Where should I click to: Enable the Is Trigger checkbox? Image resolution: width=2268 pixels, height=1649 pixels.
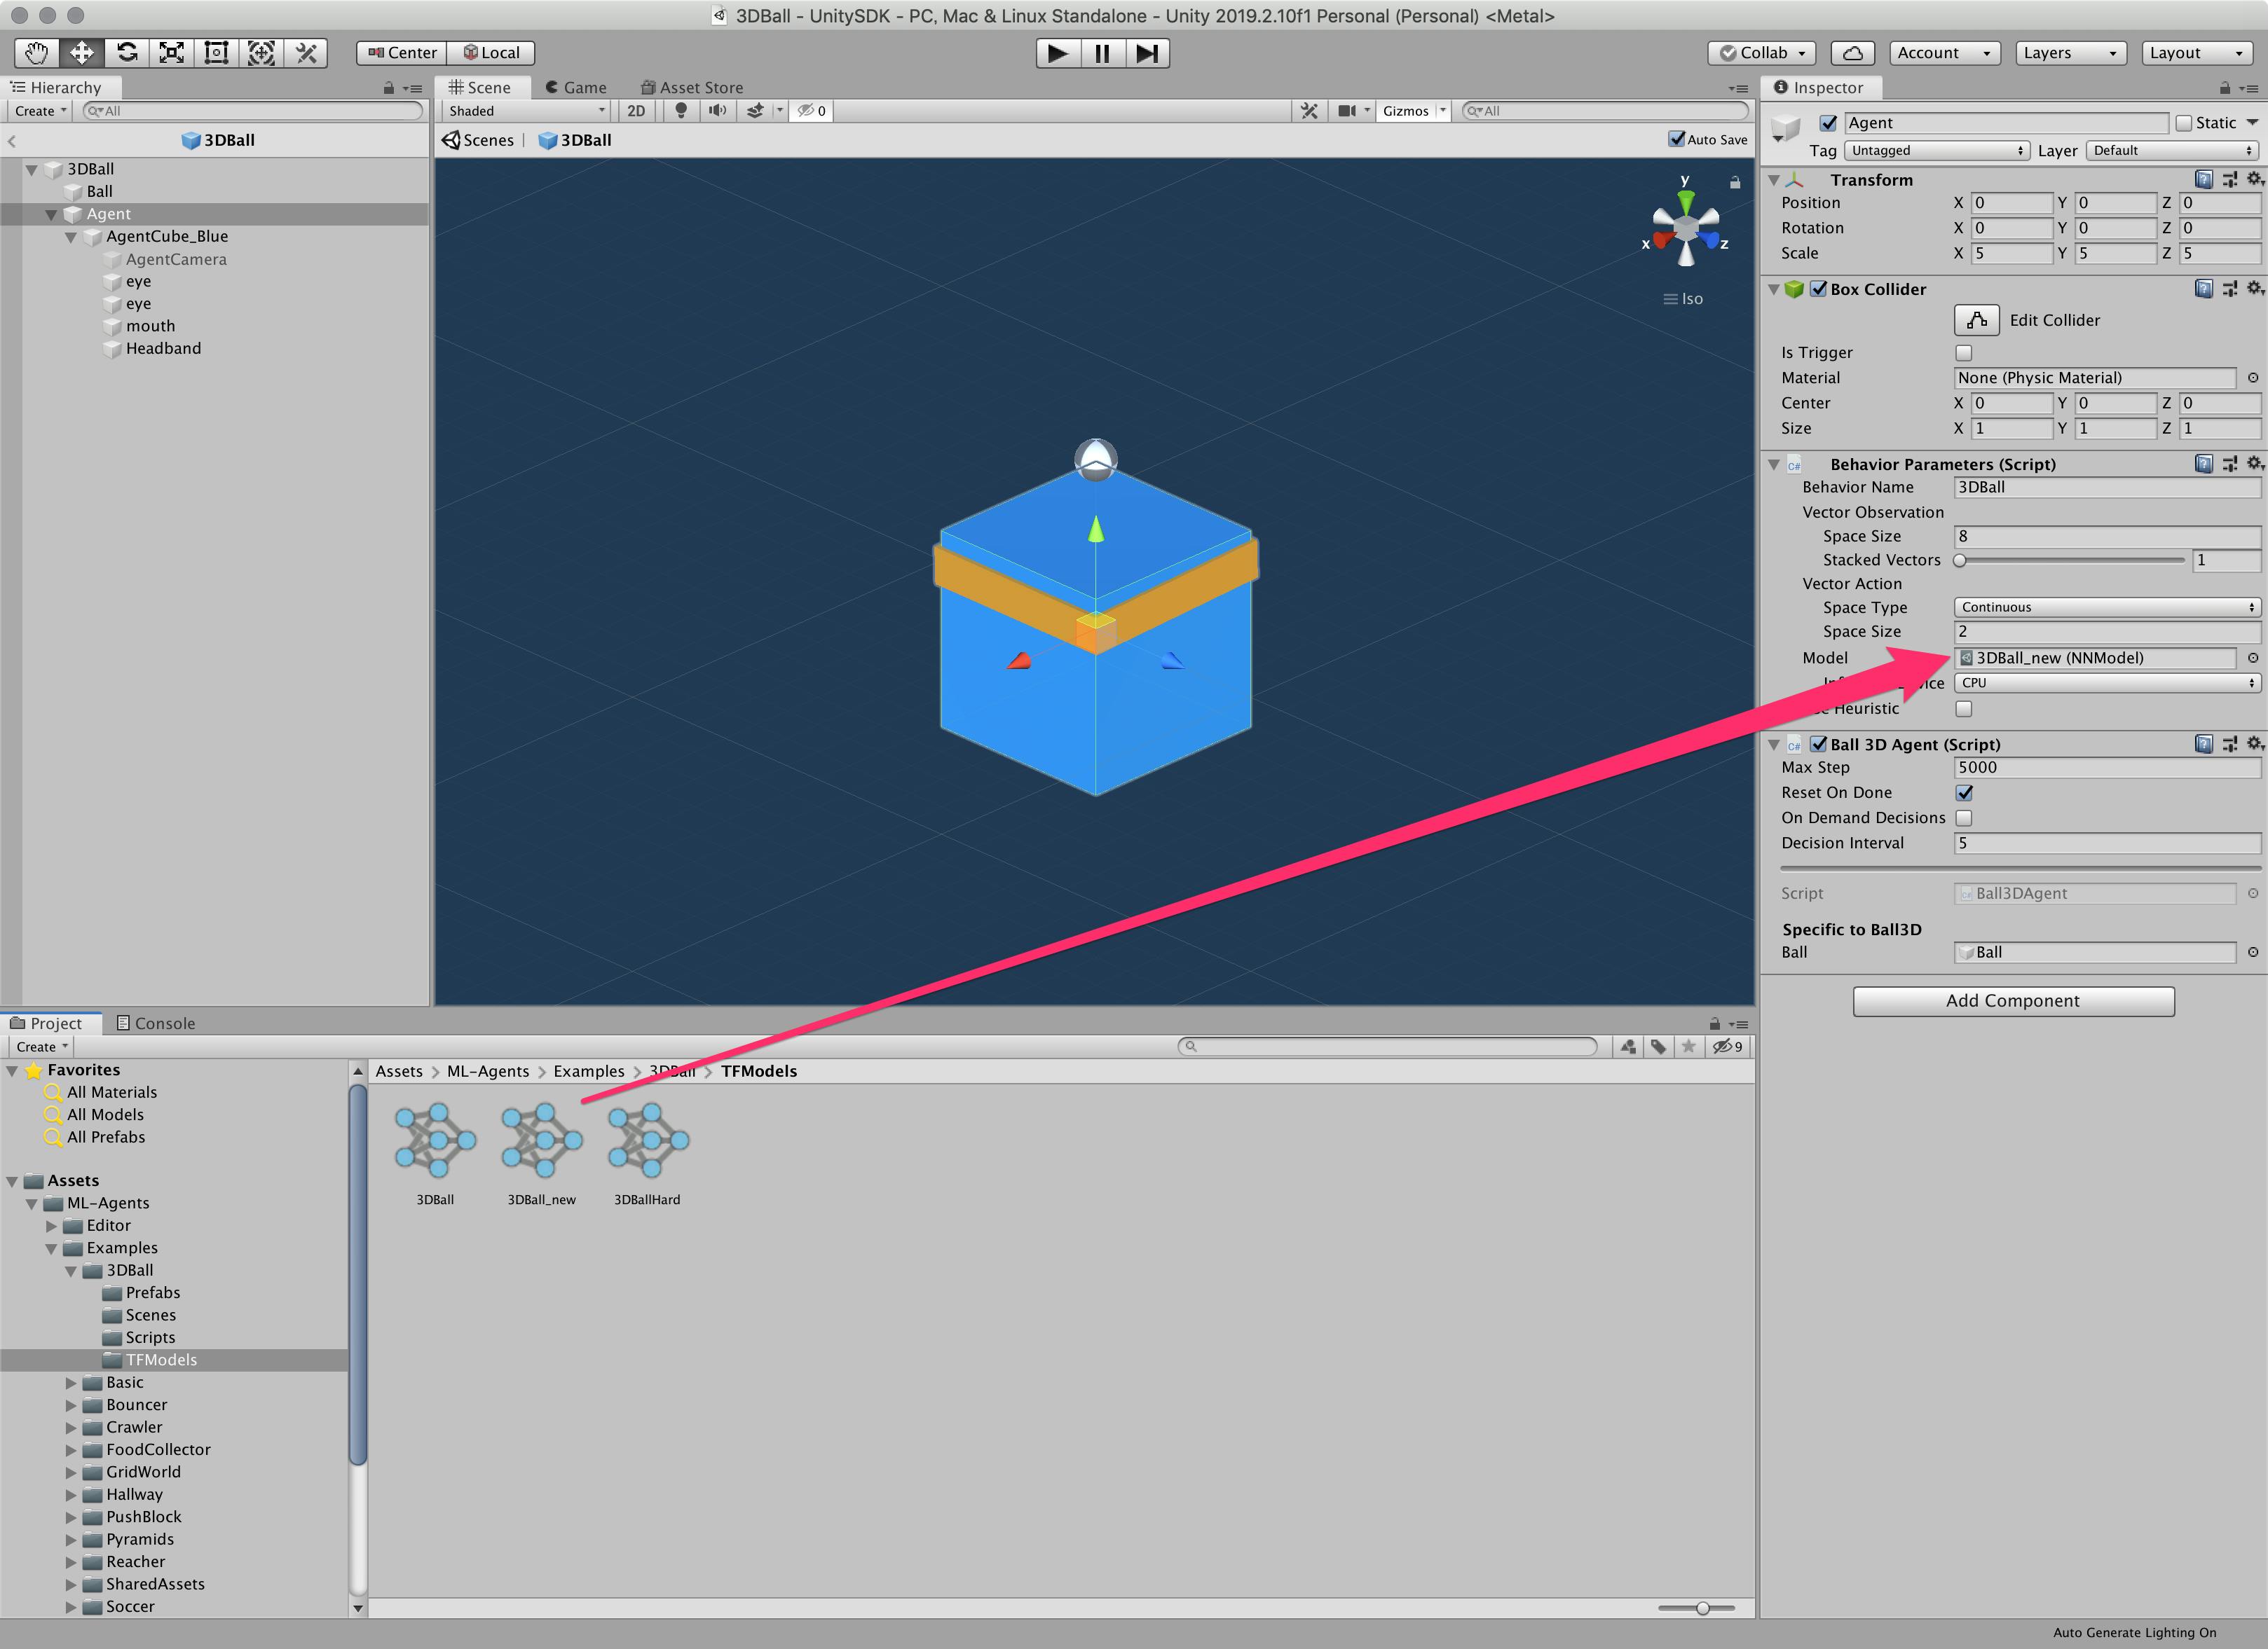pyautogui.click(x=1964, y=353)
